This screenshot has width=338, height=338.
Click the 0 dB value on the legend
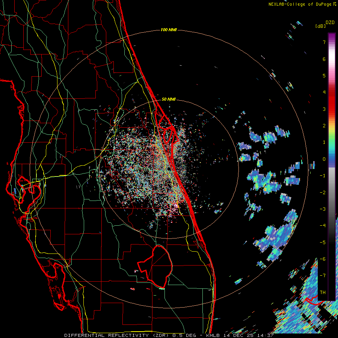[x=324, y=159]
